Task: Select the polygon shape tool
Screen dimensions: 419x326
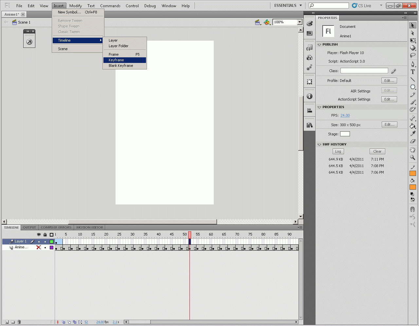Action: click(412, 87)
